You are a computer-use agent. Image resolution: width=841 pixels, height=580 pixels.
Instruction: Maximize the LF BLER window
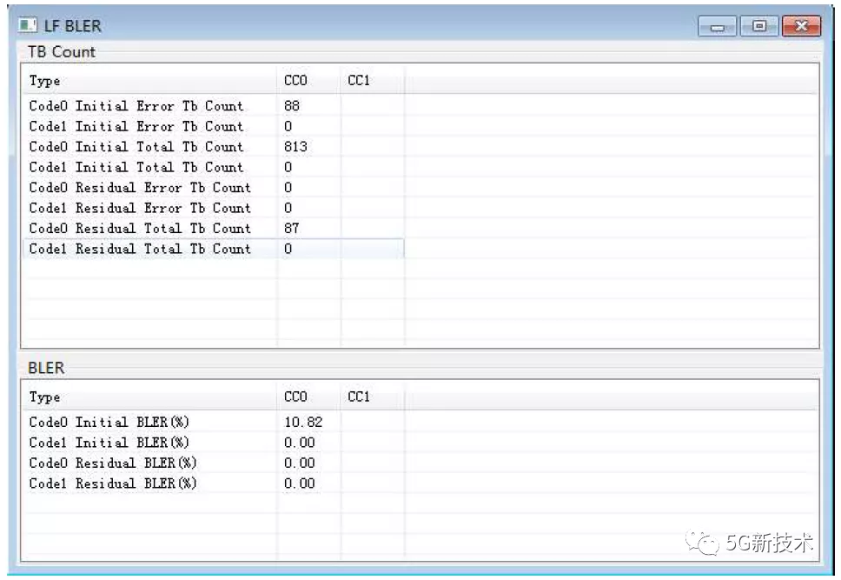[x=759, y=26]
